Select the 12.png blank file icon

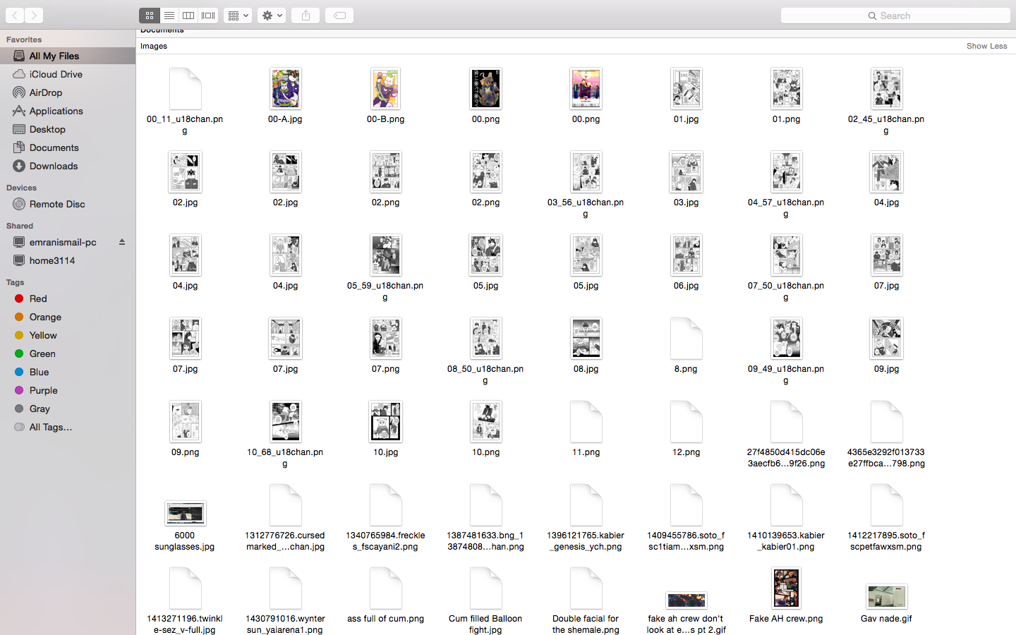[x=686, y=421]
